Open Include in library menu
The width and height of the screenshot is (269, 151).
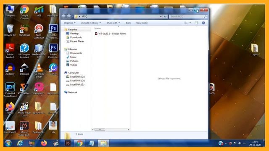tap(91, 23)
